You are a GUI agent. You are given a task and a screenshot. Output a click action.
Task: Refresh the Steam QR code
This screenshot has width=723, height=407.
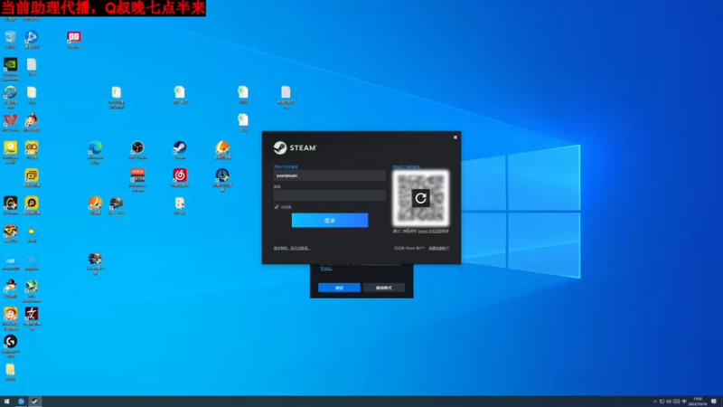coord(420,198)
